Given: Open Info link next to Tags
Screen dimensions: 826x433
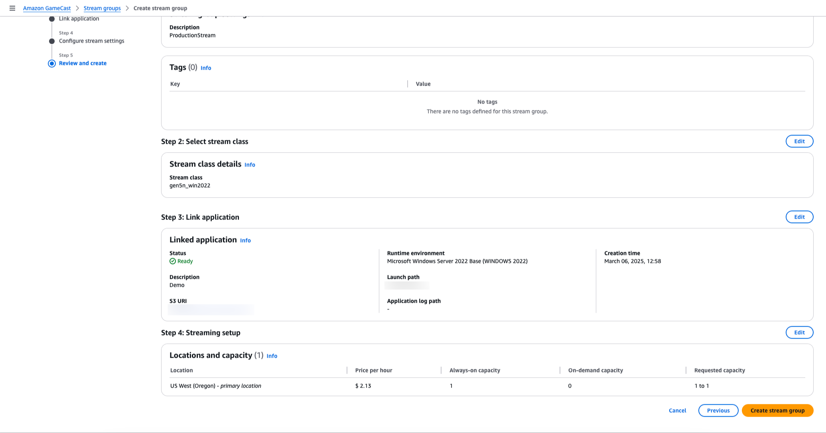Looking at the screenshot, I should [x=206, y=68].
